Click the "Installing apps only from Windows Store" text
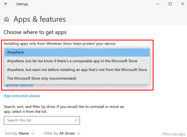The width and height of the screenshot is (187, 137). (x=60, y=44)
